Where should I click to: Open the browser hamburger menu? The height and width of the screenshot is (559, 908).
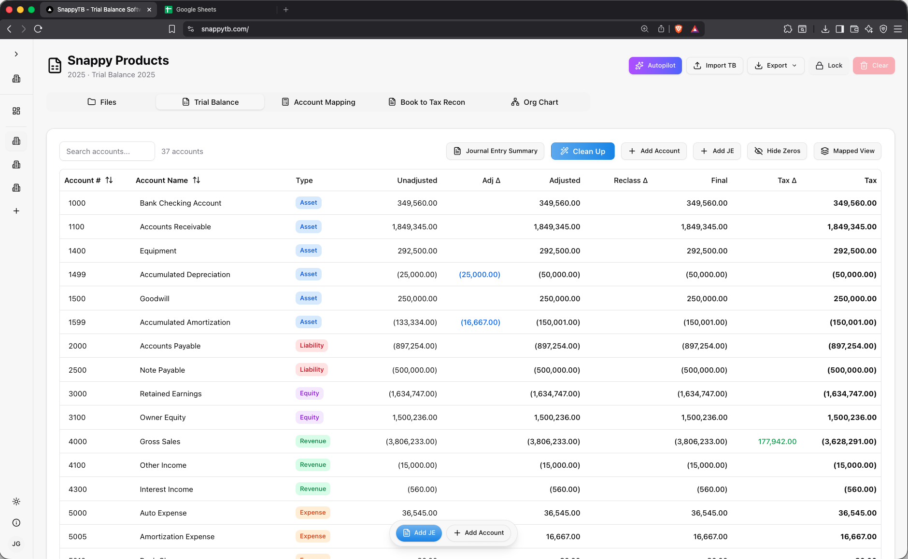coord(898,29)
